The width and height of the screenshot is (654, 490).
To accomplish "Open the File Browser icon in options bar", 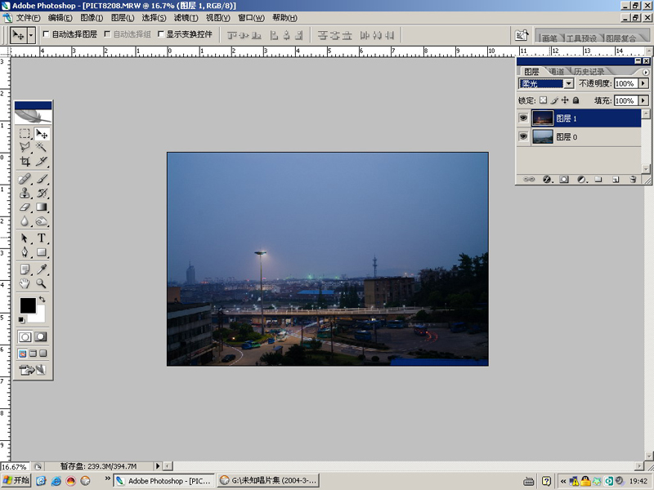I will tap(522, 35).
